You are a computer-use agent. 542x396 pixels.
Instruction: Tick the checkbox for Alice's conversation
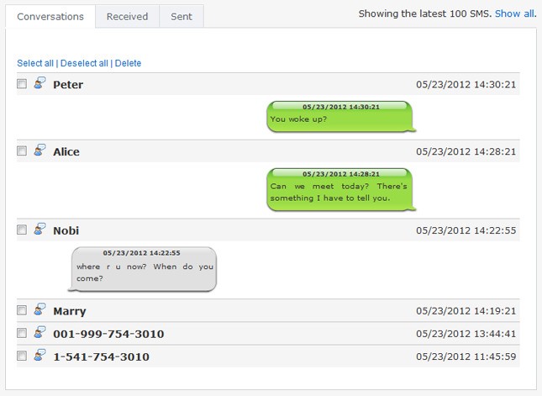[x=22, y=151]
